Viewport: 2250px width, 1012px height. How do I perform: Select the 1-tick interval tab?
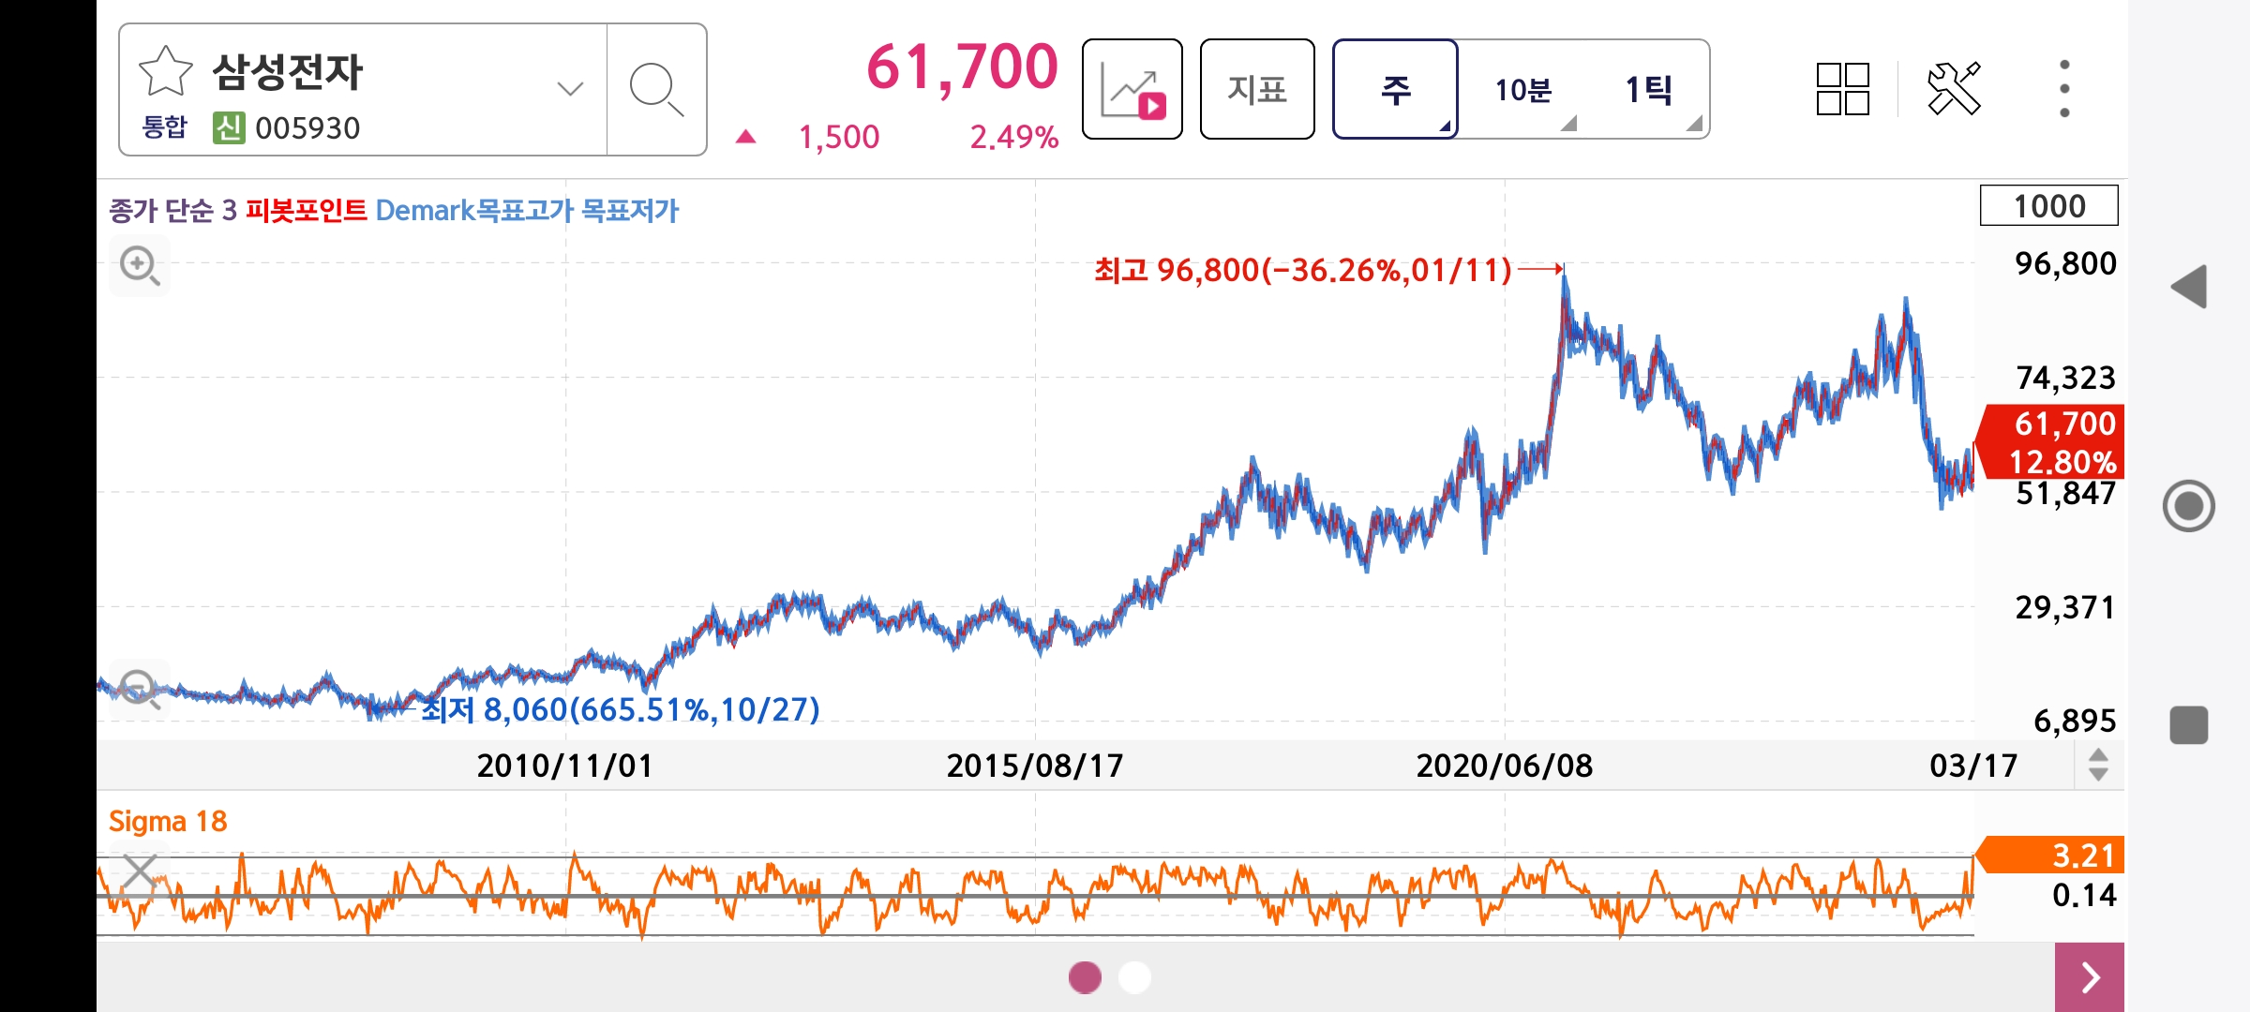(x=1648, y=90)
